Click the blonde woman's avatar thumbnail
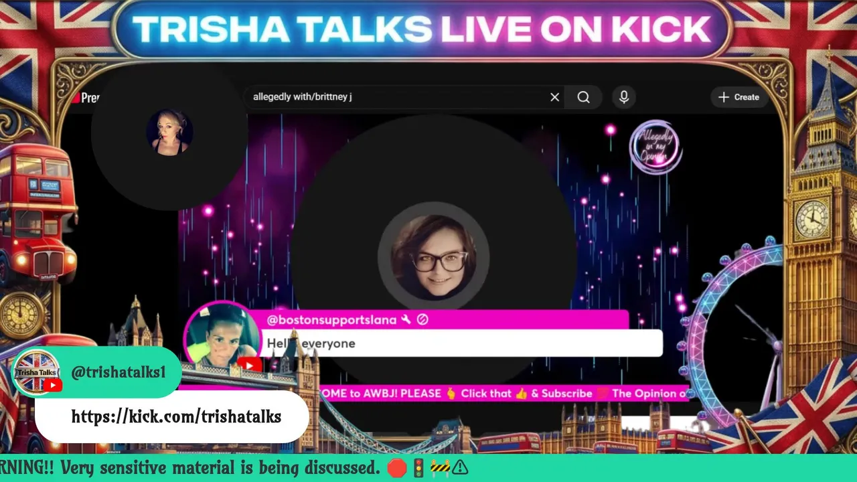 (169, 132)
